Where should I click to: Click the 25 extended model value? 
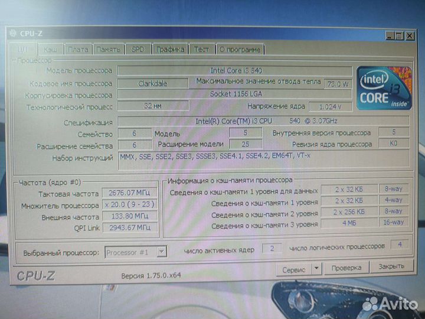coord(246,144)
